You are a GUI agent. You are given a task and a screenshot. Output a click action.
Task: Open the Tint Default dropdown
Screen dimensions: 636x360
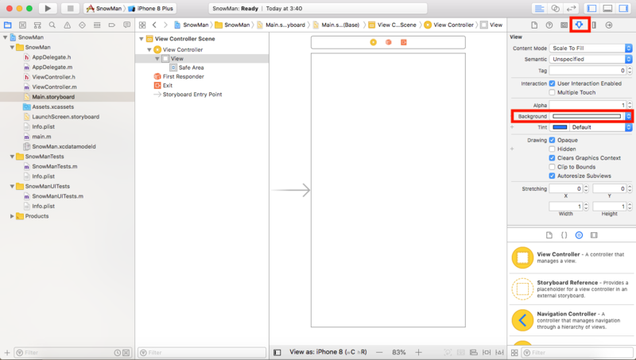(601, 127)
